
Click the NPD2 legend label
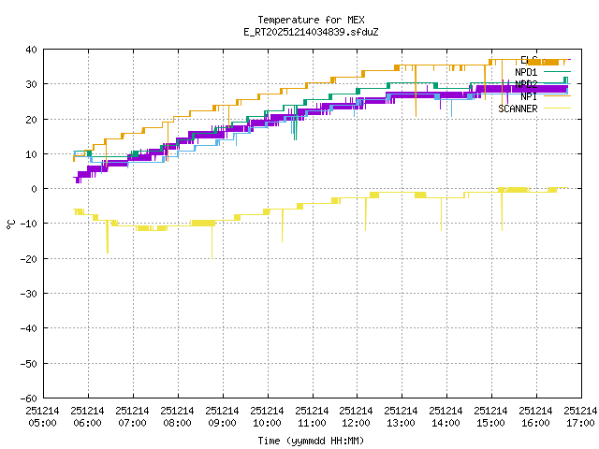(x=525, y=84)
